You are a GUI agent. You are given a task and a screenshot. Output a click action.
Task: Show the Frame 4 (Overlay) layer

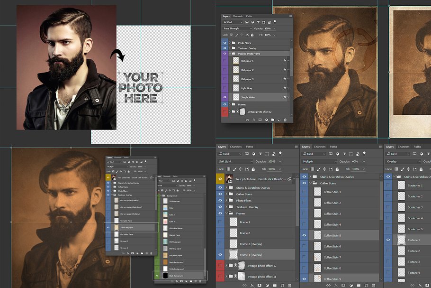pyautogui.click(x=220, y=254)
